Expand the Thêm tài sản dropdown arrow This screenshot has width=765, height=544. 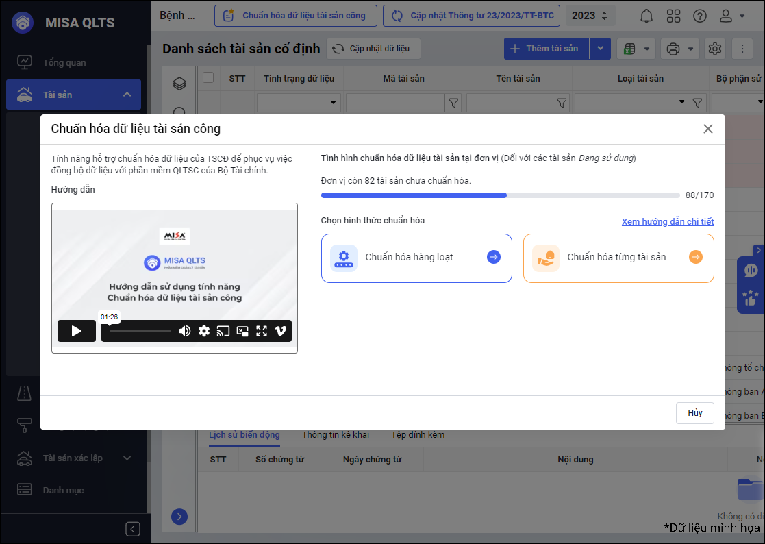coord(600,48)
